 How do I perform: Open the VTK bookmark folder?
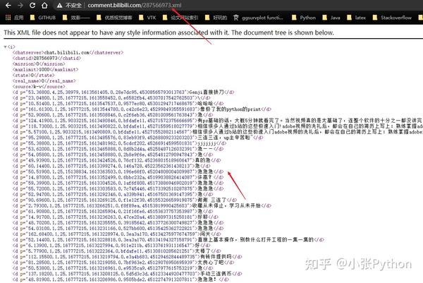[x=147, y=18]
